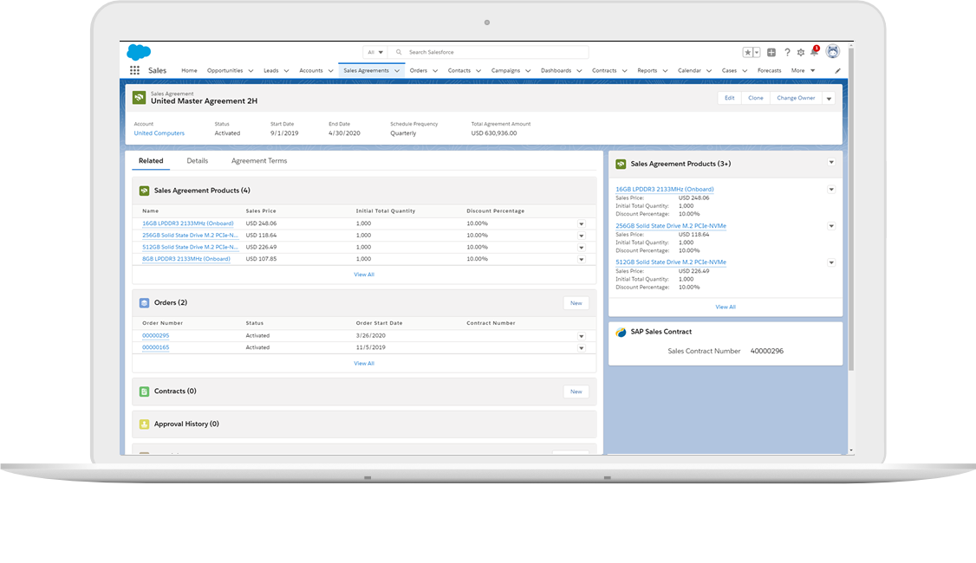Click View All under Sales Agreement Products table
The image size is (976, 563).
364,275
